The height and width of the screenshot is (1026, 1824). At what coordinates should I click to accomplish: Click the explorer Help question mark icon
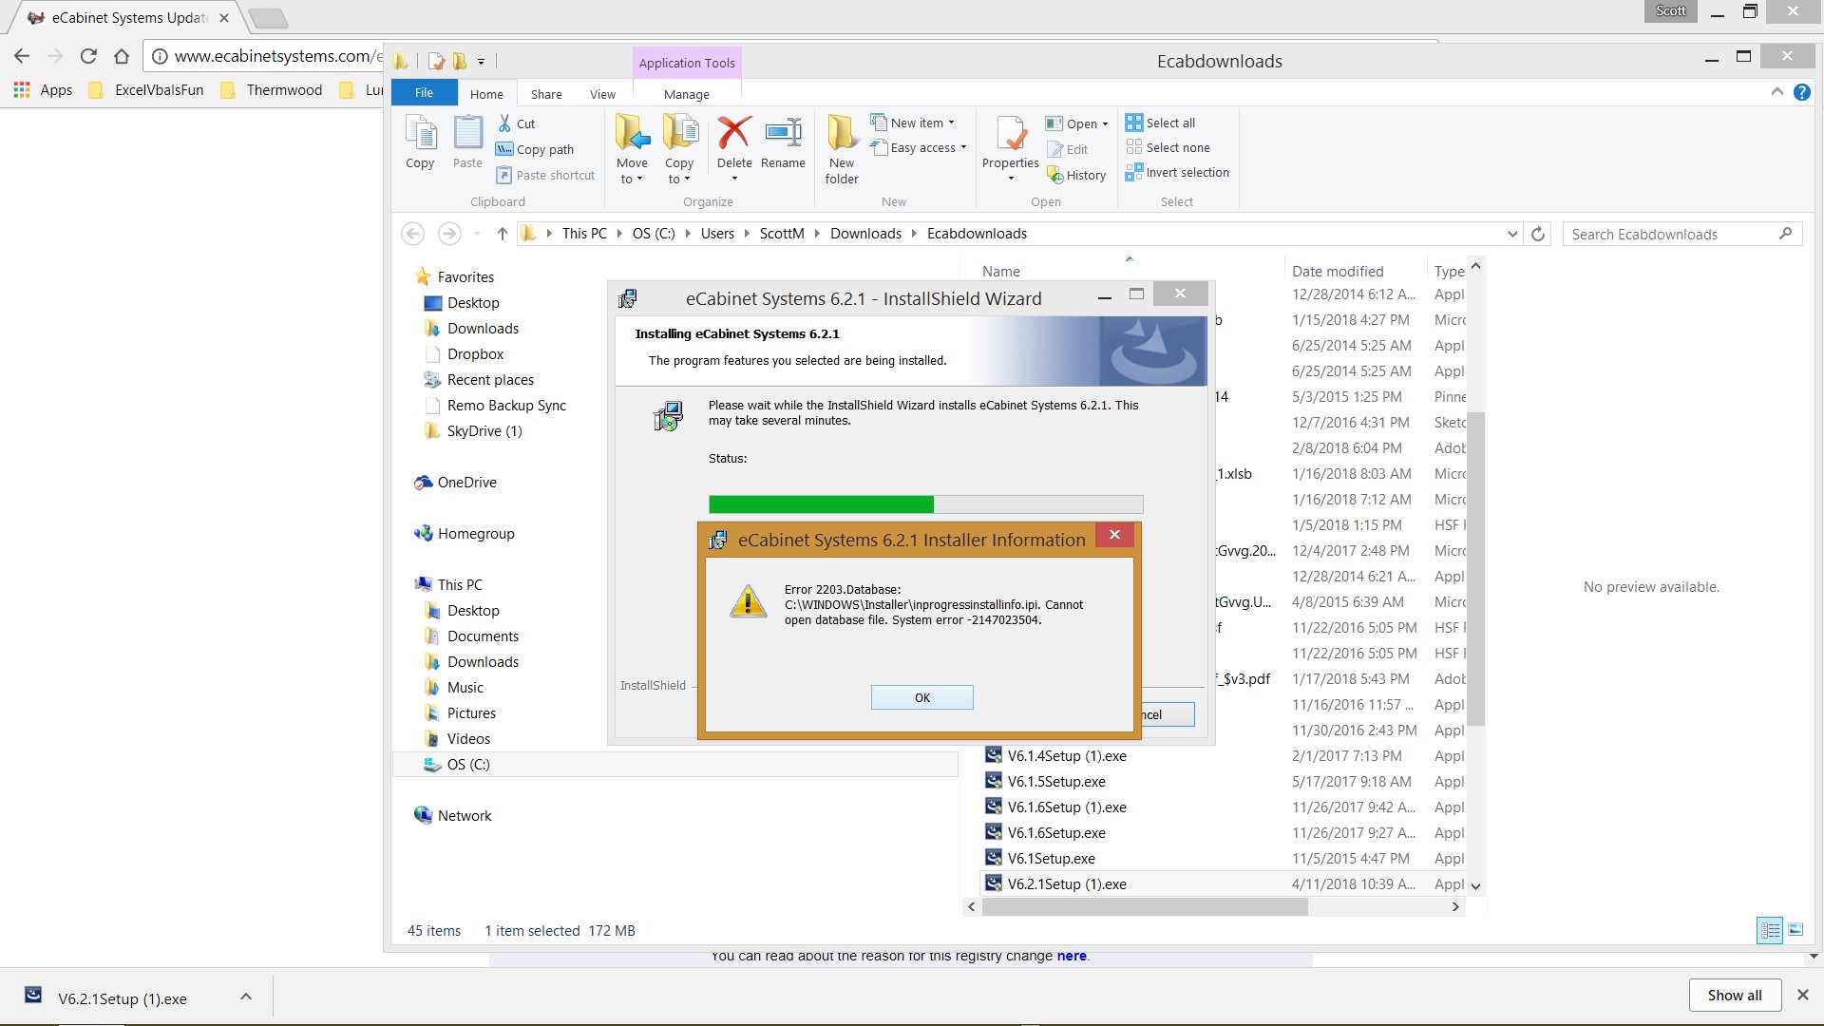click(1801, 92)
